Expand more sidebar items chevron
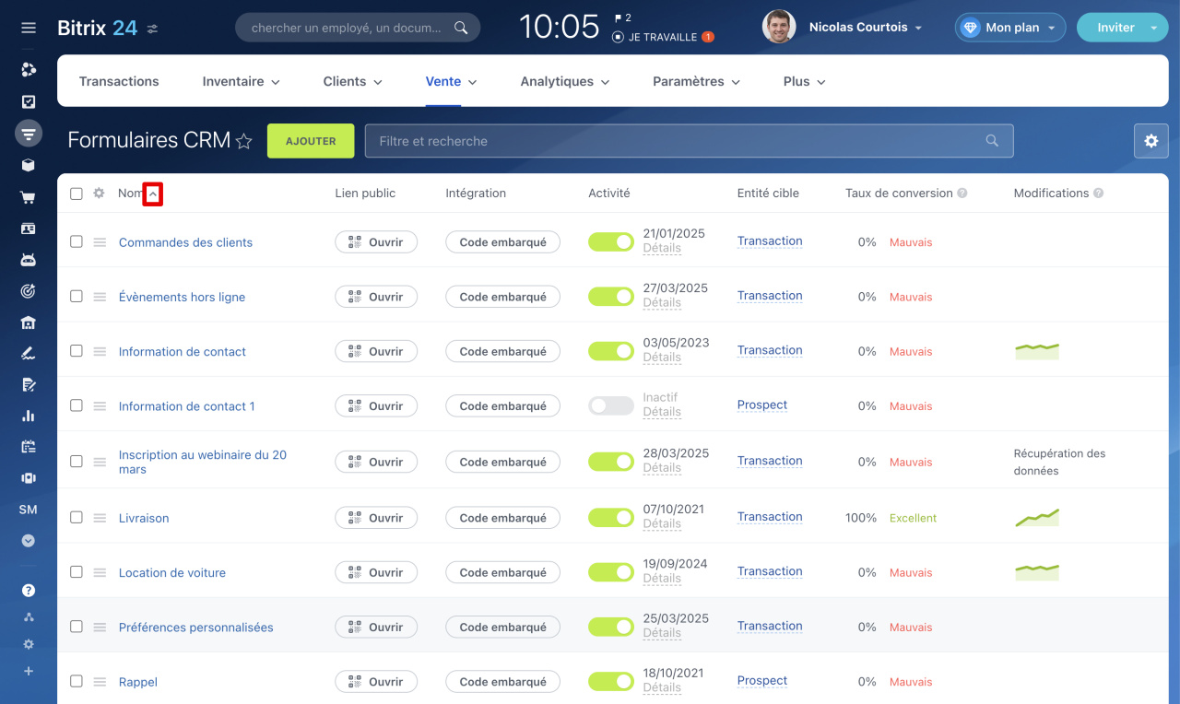Screen dimensions: 1180x704 (29, 541)
